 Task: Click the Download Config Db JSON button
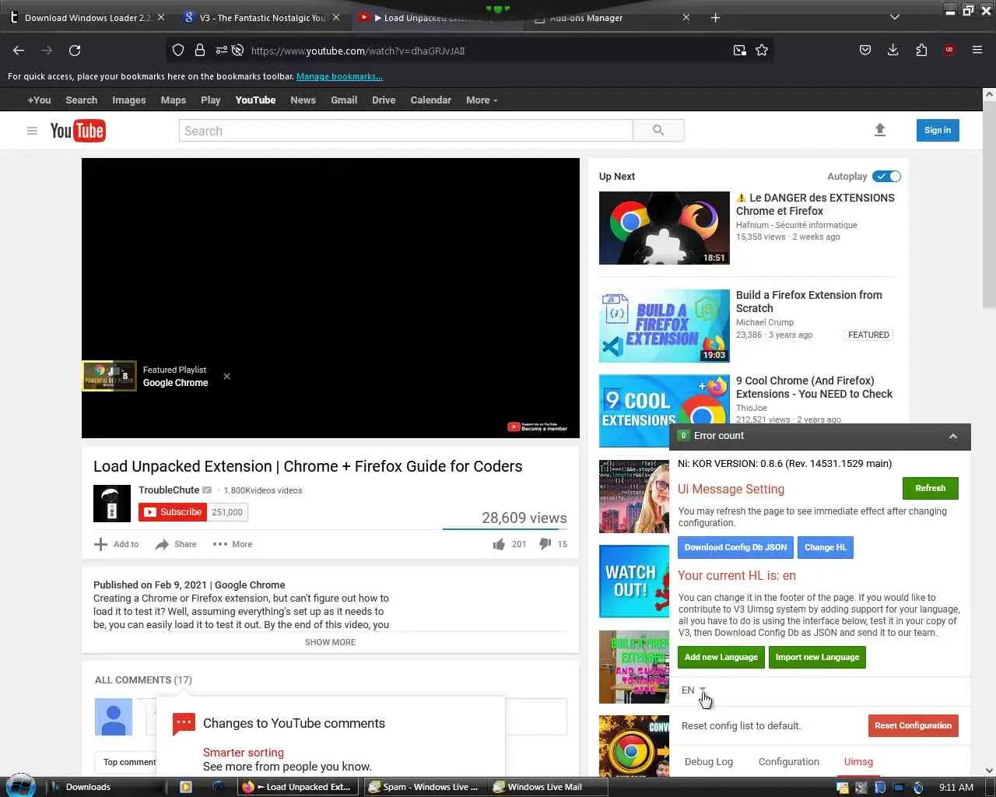[x=735, y=548]
